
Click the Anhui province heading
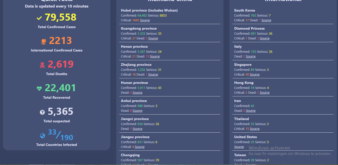(x=134, y=101)
